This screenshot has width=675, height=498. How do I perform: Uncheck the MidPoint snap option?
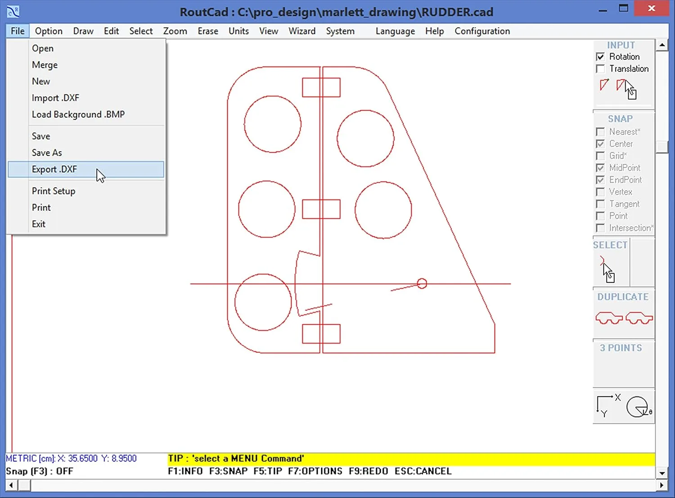pos(600,168)
